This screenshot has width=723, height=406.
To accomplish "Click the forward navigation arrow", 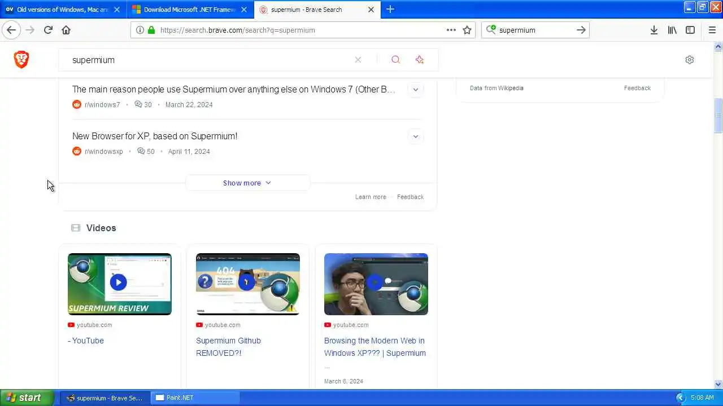I will (x=30, y=30).
